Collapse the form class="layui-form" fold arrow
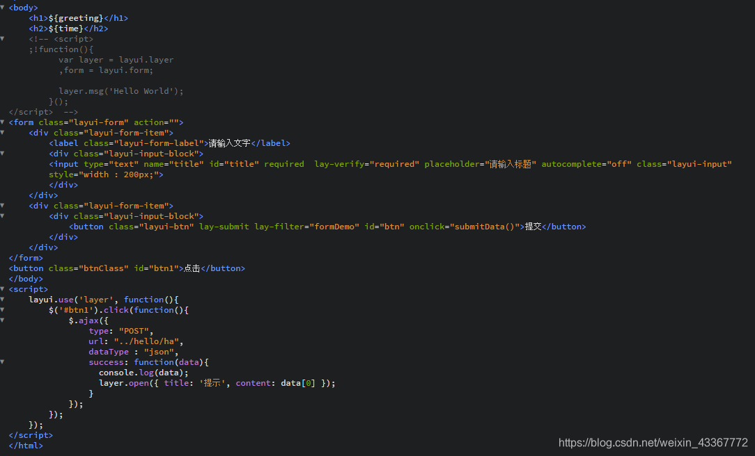This screenshot has height=456, width=755. 2,122
